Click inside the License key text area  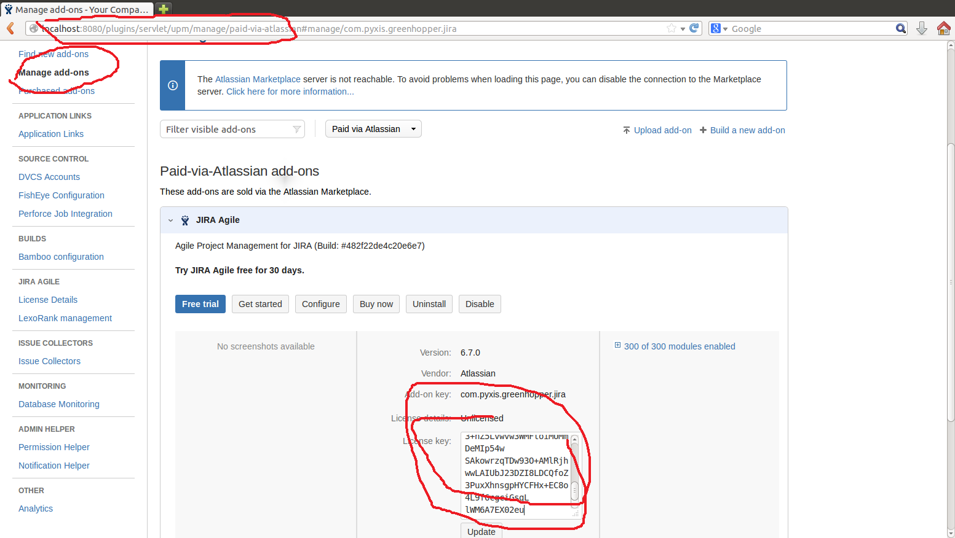[515, 474]
